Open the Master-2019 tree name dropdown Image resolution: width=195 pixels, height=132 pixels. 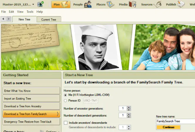[x=18, y=4]
